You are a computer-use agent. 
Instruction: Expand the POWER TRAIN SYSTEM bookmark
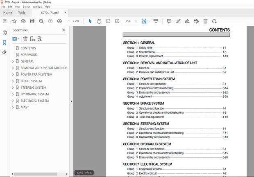click(x=13, y=74)
